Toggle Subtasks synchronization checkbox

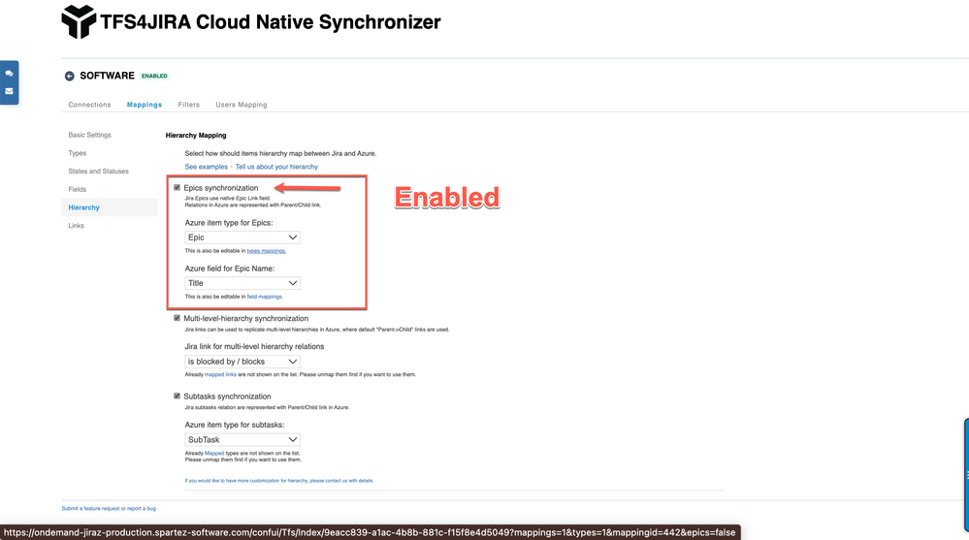(177, 397)
